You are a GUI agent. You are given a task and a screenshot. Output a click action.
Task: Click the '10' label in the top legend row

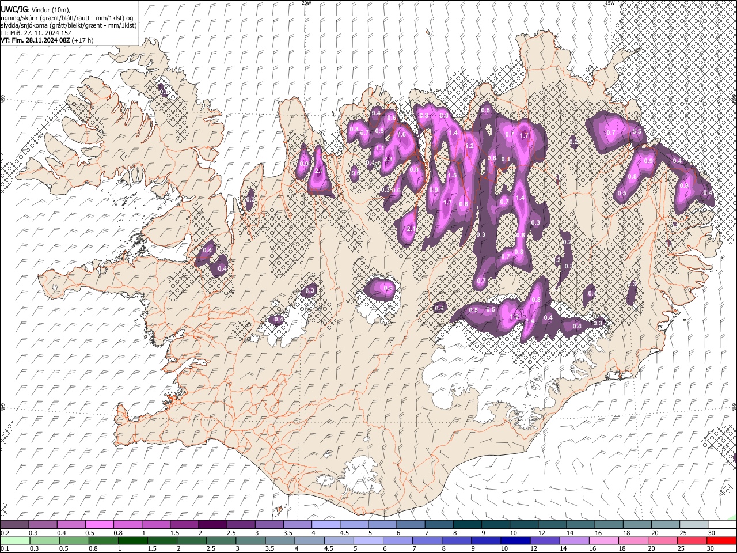click(513, 533)
